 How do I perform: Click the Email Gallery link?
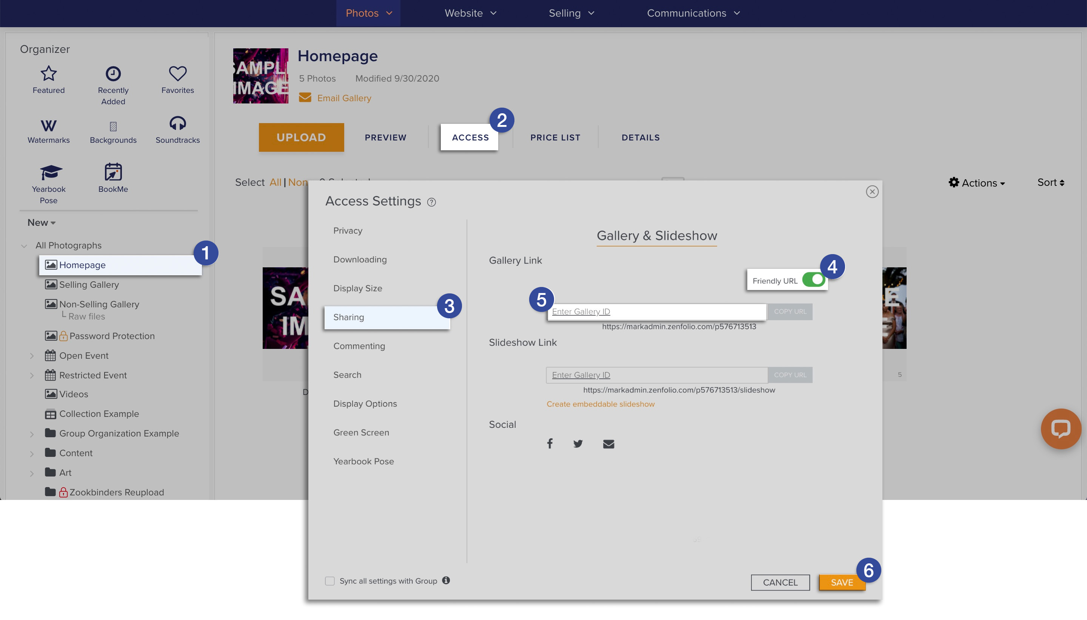(x=344, y=98)
